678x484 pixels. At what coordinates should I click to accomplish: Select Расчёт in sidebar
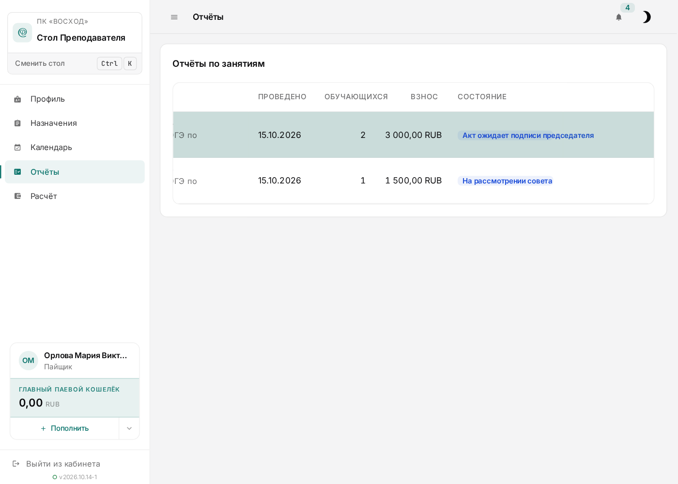coord(75,196)
